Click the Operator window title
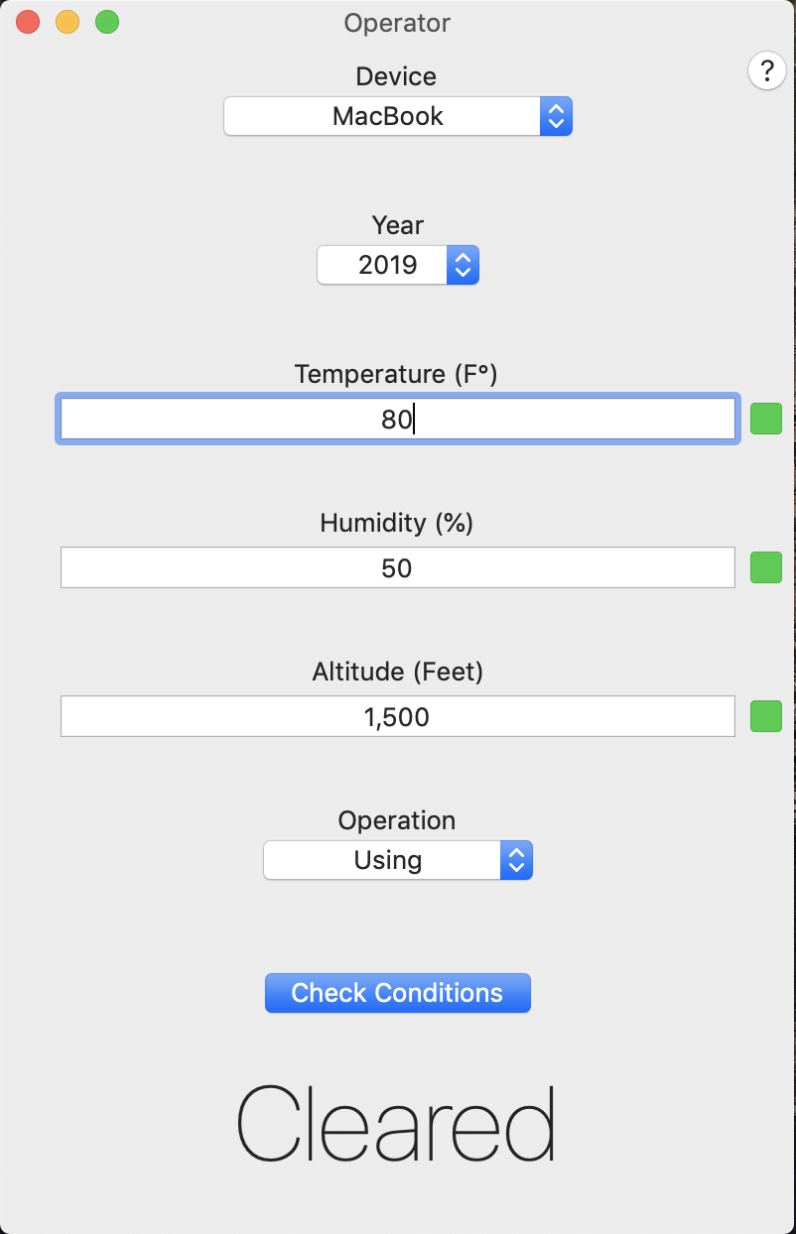The height and width of the screenshot is (1234, 796). [397, 22]
